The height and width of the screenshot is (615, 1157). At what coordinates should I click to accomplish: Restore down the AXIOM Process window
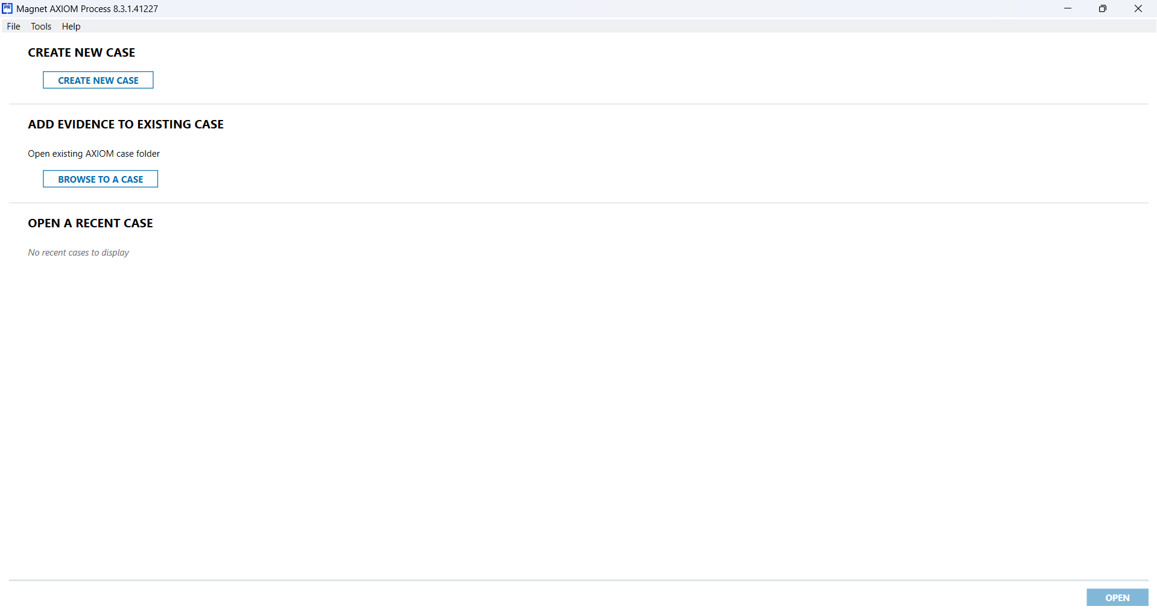click(x=1103, y=8)
